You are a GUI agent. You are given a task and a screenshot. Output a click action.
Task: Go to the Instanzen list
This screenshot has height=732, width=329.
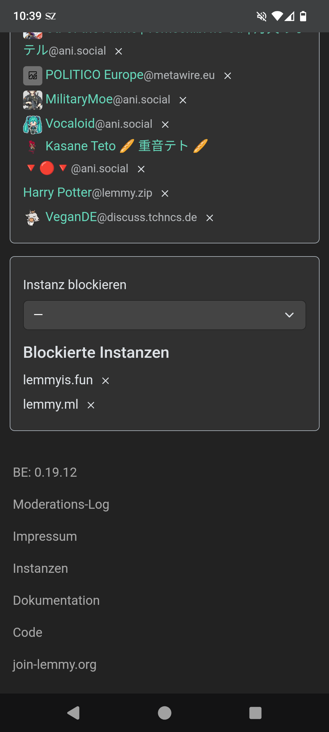click(41, 568)
